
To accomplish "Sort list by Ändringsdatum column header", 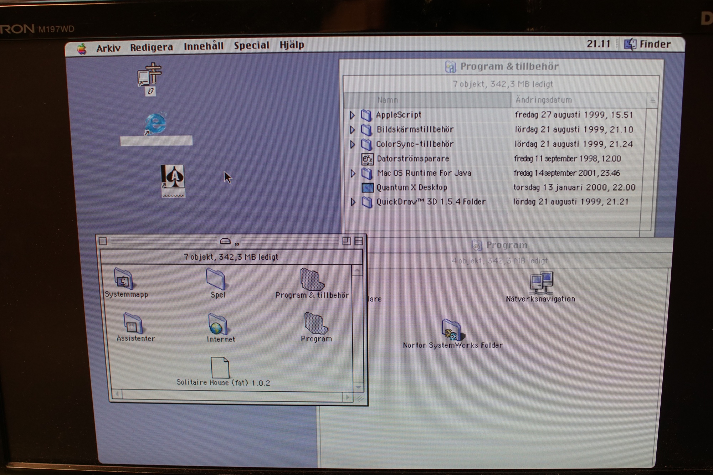I will (579, 100).
